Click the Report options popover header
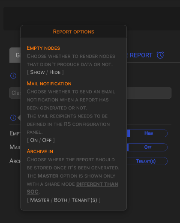 [74, 32]
